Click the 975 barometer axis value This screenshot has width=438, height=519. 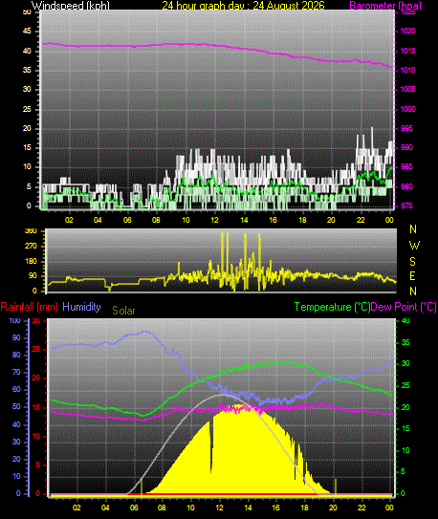(x=406, y=205)
